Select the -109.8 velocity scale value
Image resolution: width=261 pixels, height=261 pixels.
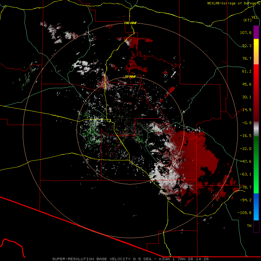tap(244, 213)
